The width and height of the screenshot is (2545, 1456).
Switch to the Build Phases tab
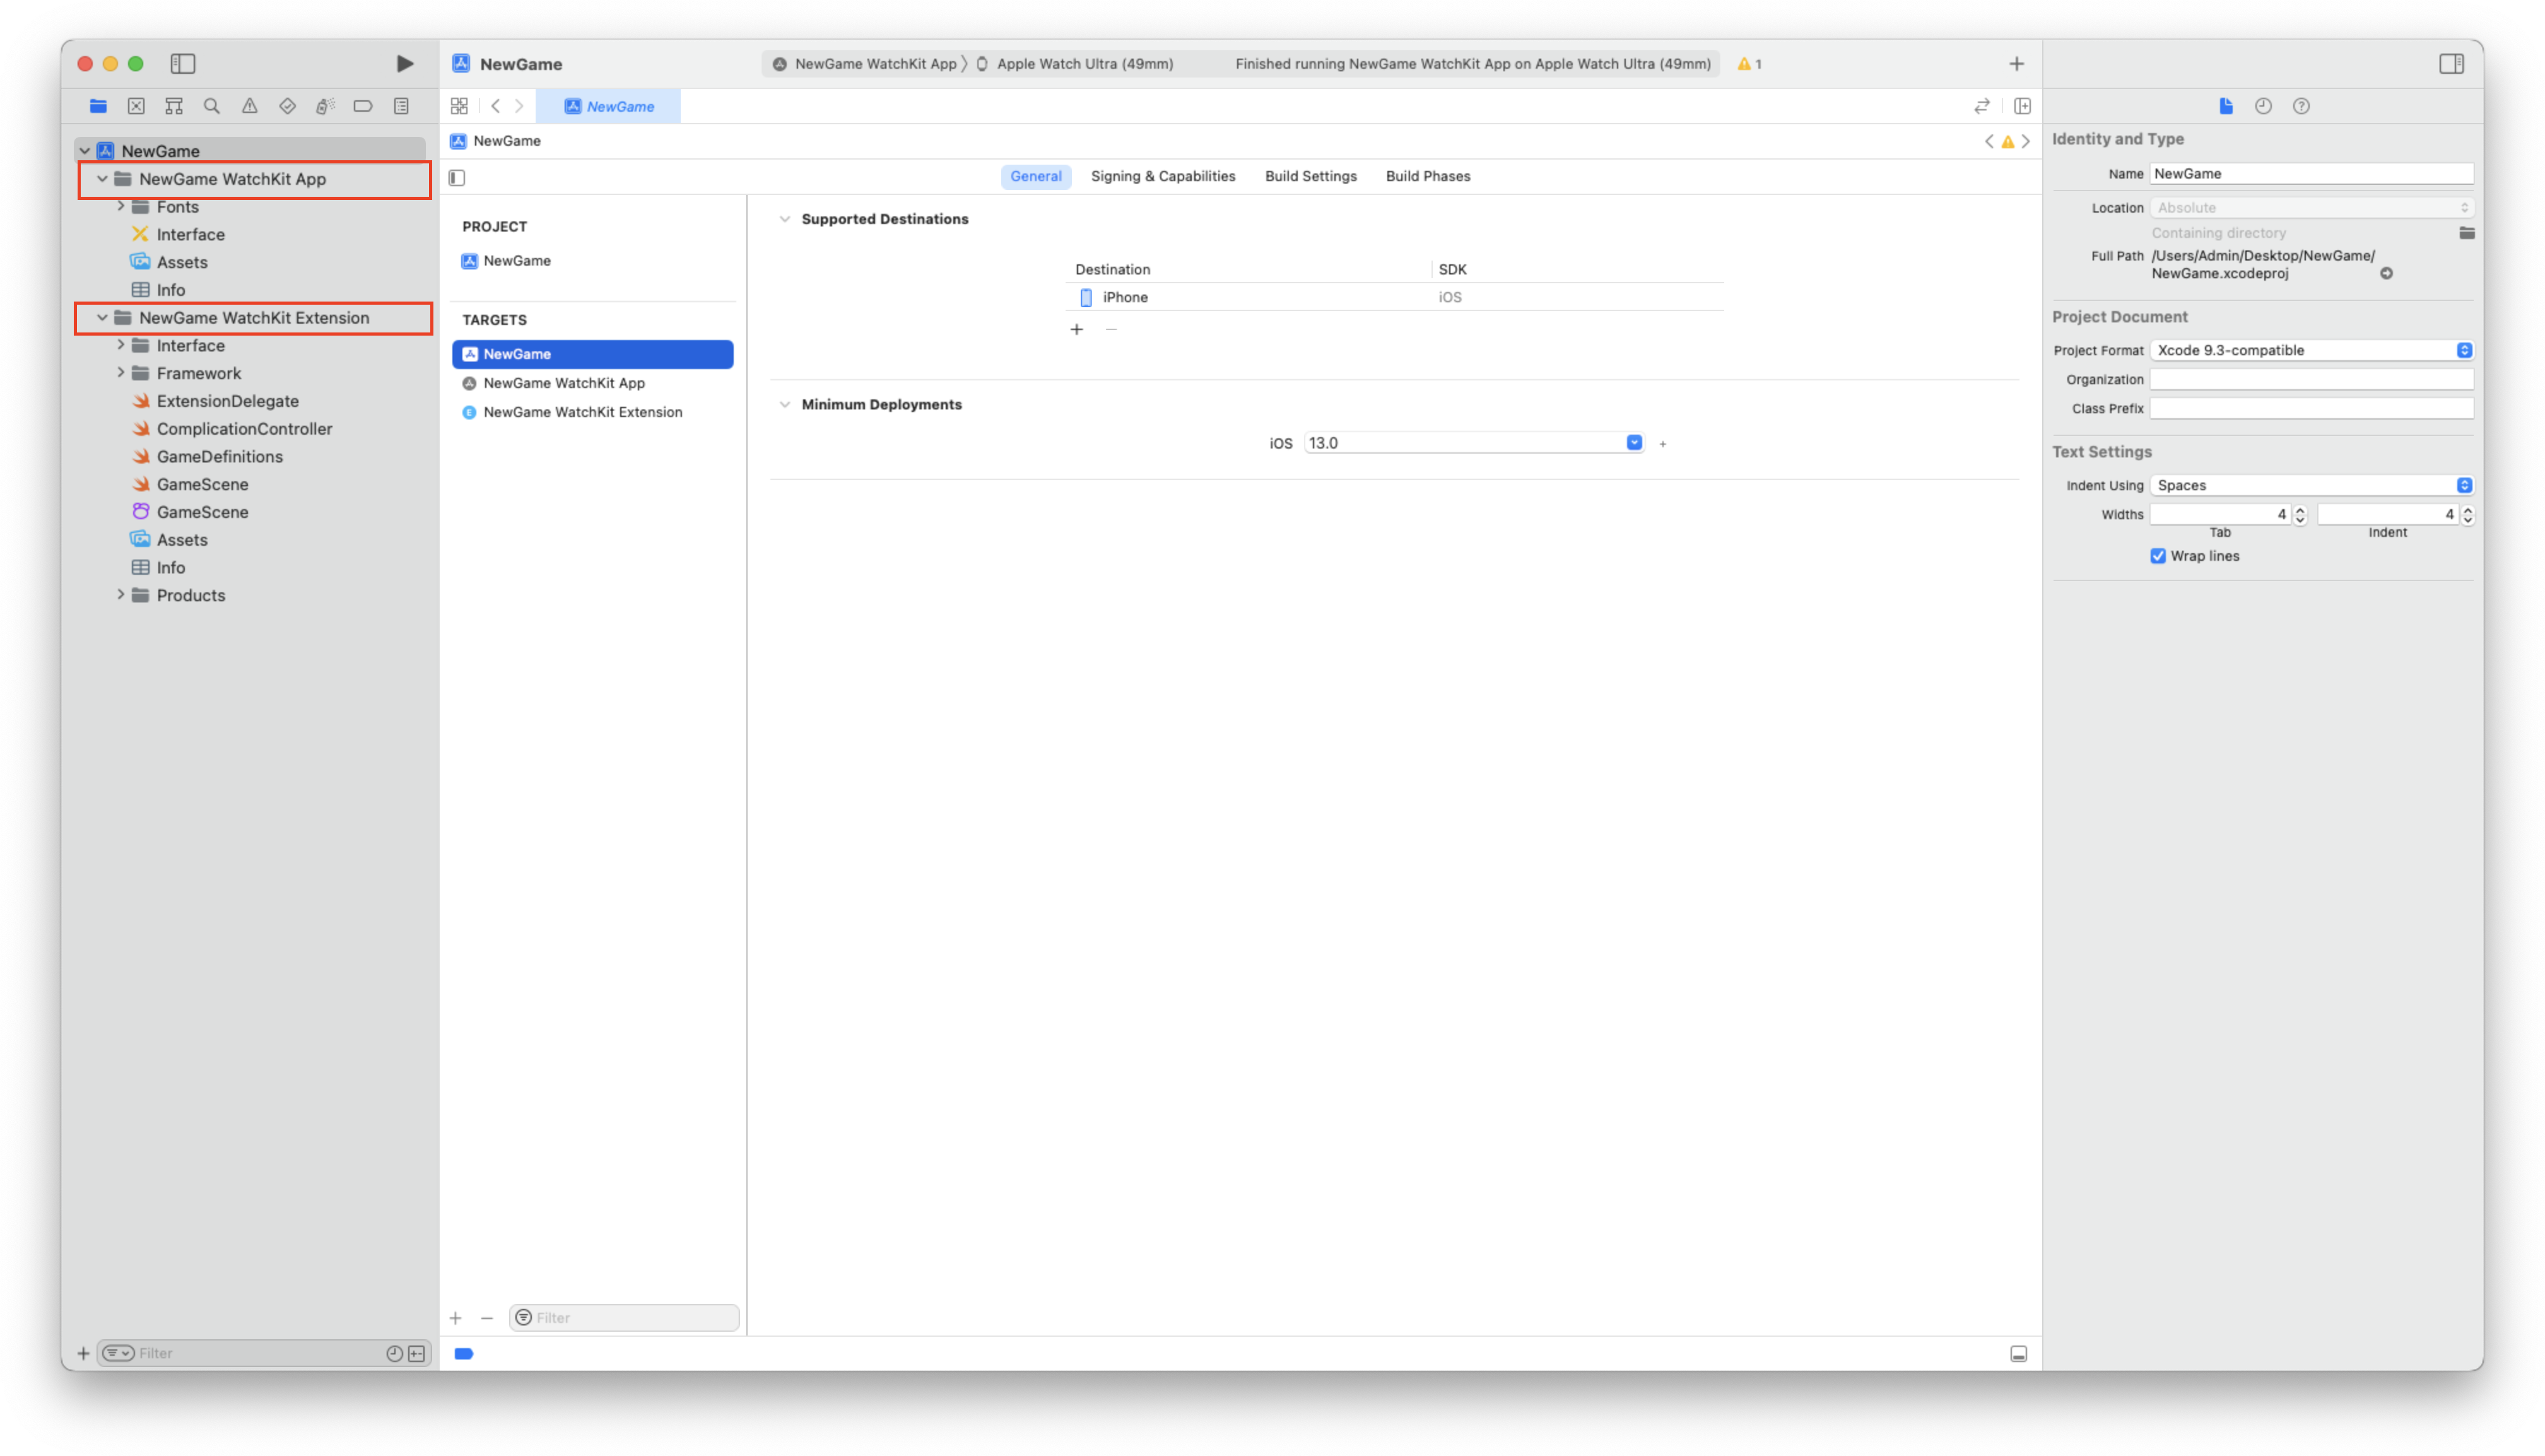click(1427, 176)
